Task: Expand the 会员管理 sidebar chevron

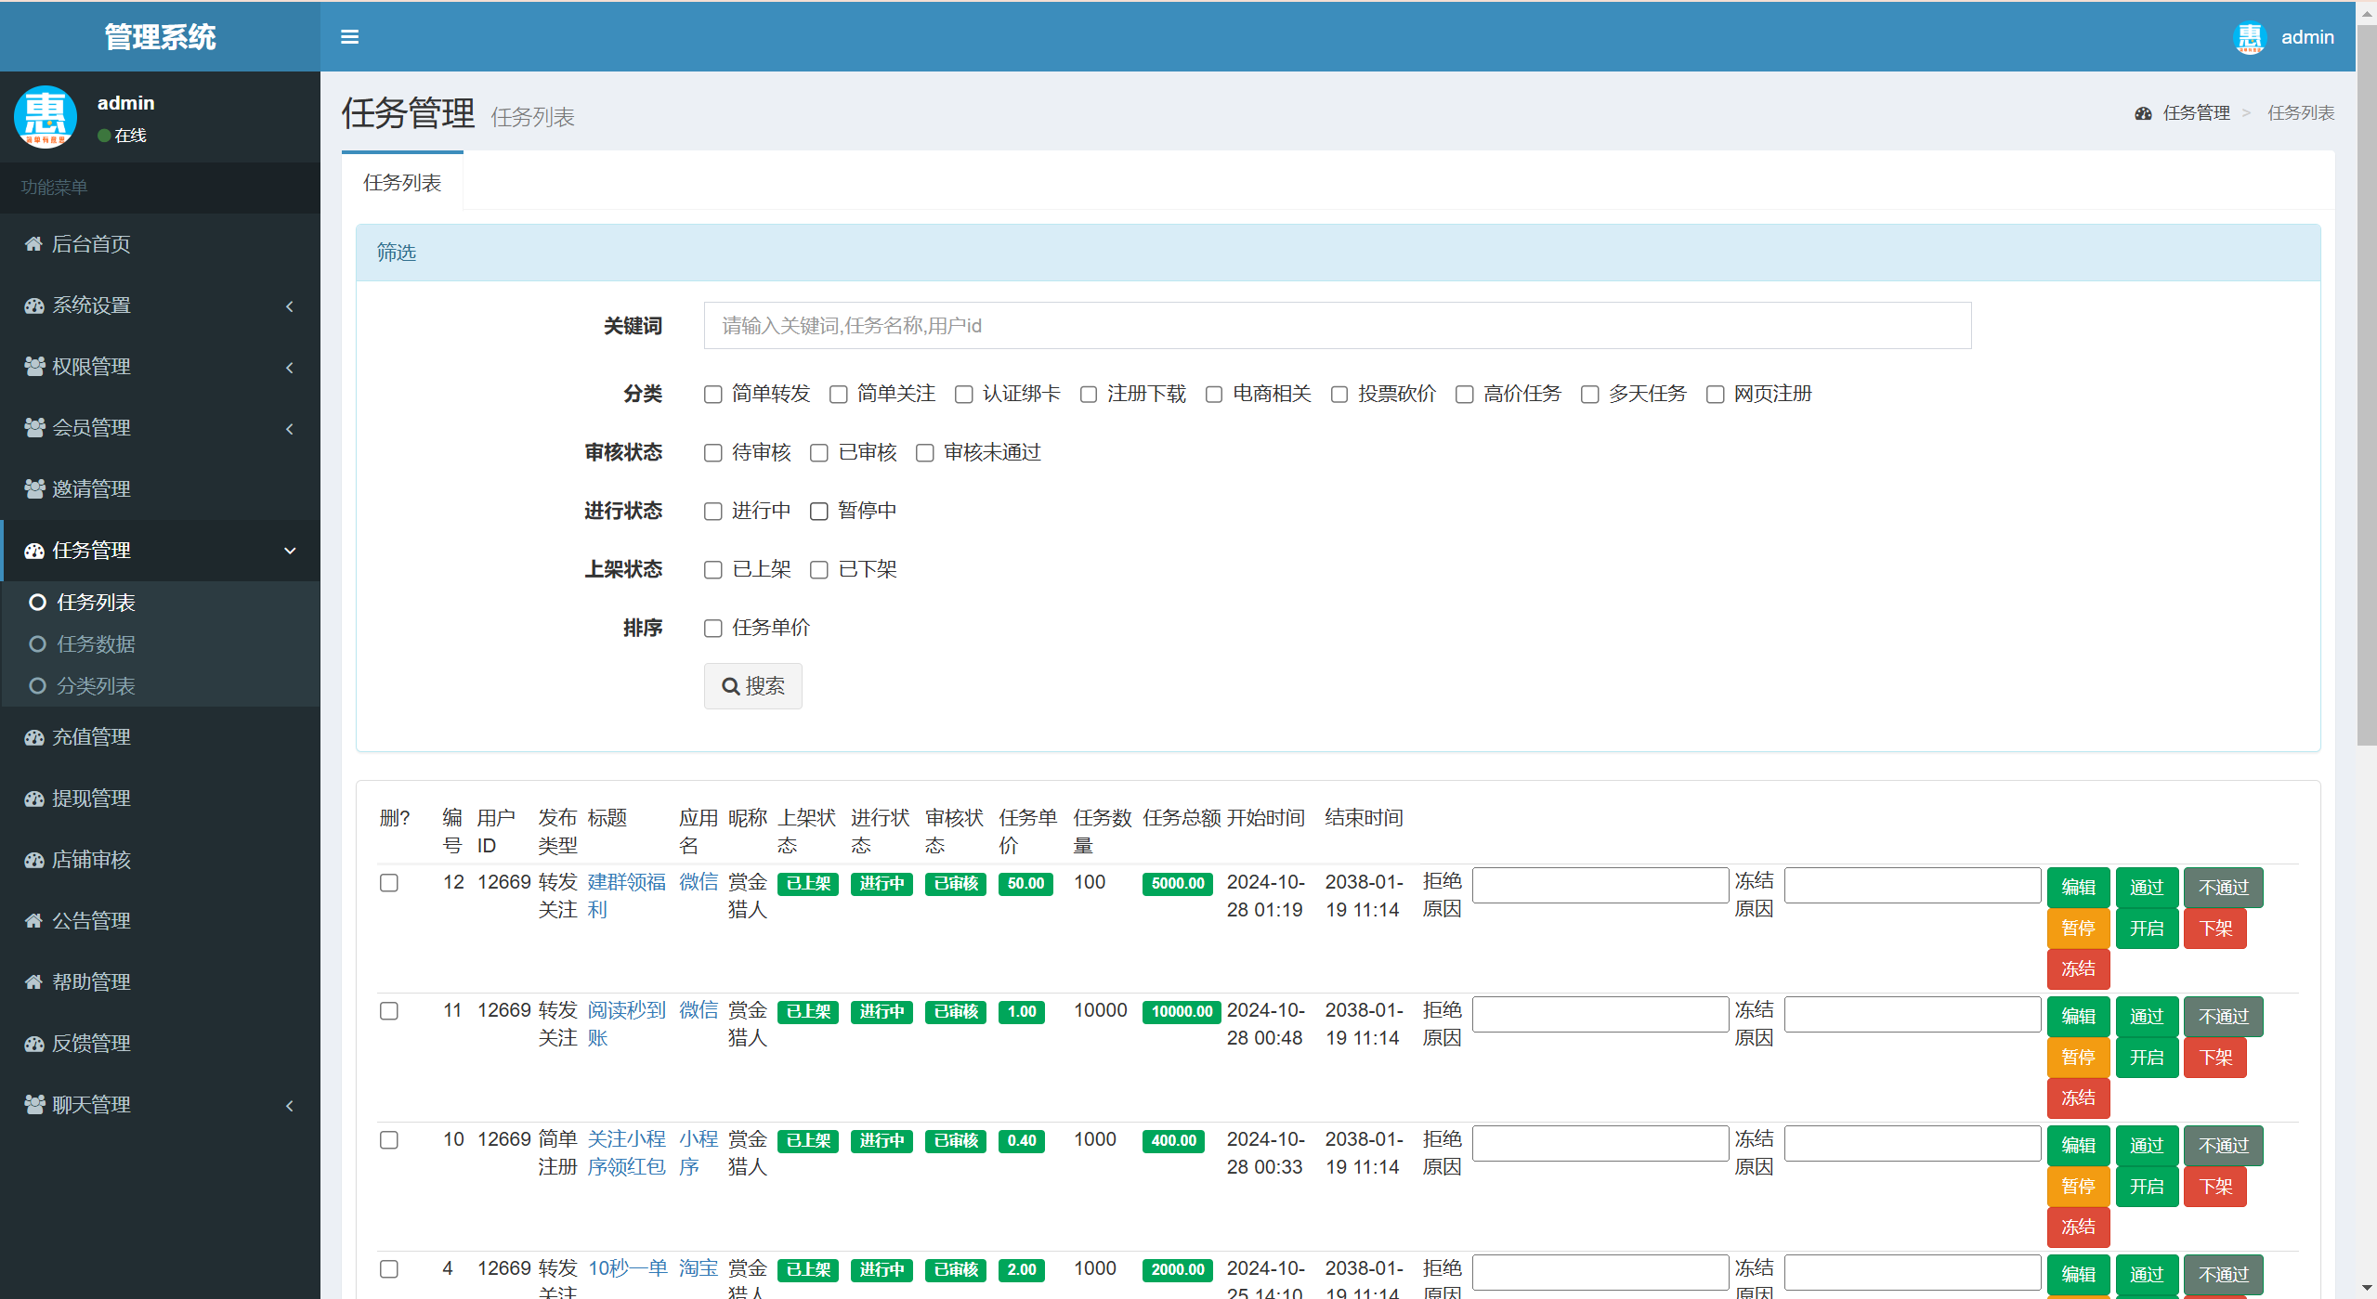Action: point(289,428)
